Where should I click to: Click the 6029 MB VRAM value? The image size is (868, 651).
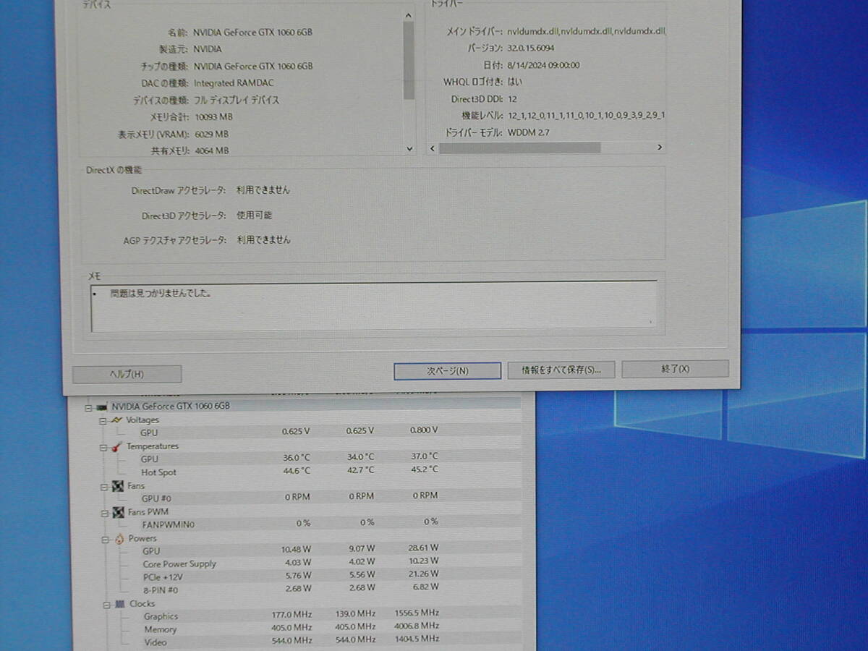pos(211,134)
